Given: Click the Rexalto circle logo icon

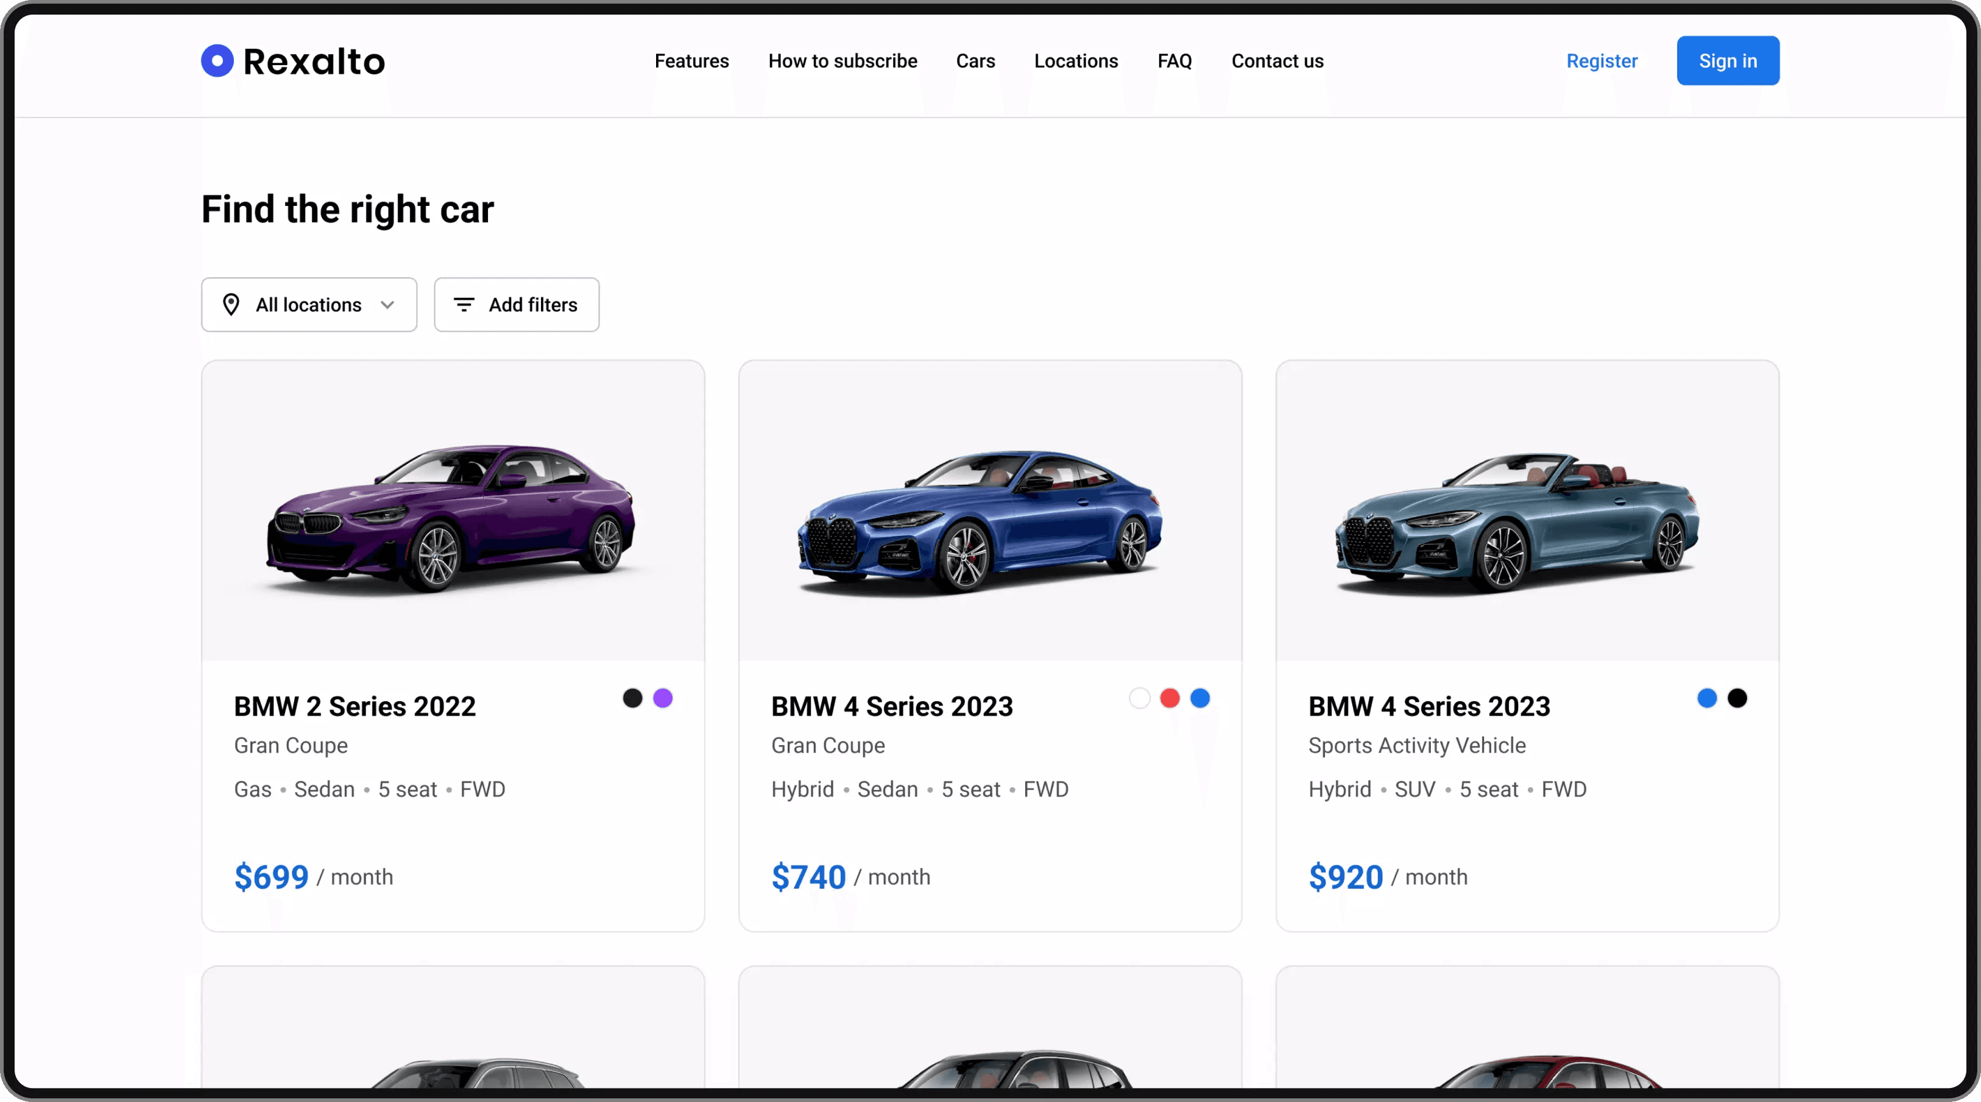Looking at the screenshot, I should (217, 61).
